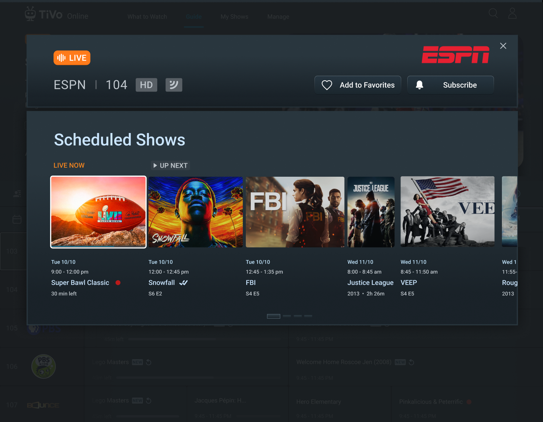Click the Bounce channel logo
This screenshot has width=543, height=422.
tap(43, 405)
